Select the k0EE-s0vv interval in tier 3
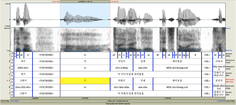Viewport: 236px width, 105px height. (23, 68)
